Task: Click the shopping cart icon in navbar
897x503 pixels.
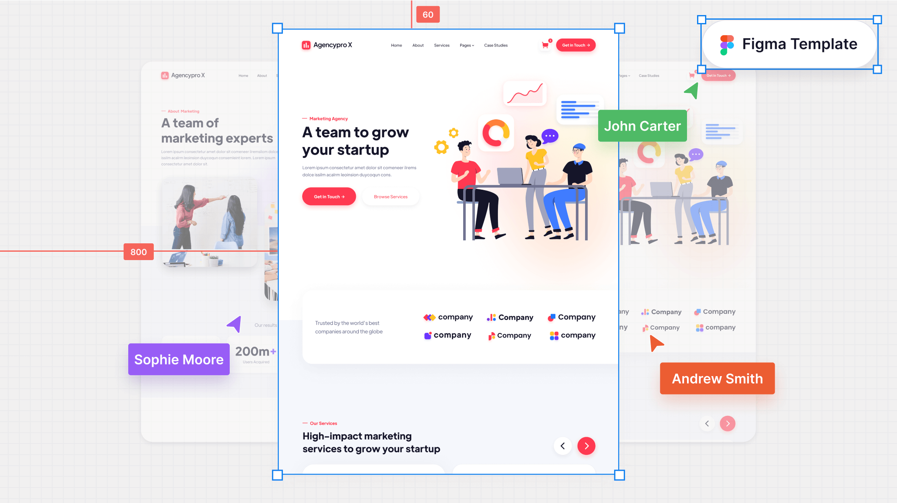Action: (x=544, y=46)
